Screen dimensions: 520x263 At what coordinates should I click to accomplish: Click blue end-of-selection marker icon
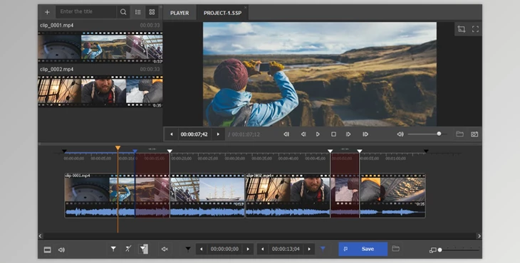pos(323,249)
